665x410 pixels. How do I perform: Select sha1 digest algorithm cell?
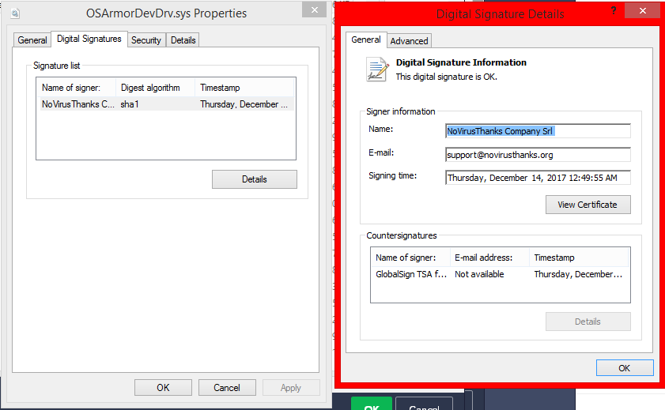click(130, 104)
